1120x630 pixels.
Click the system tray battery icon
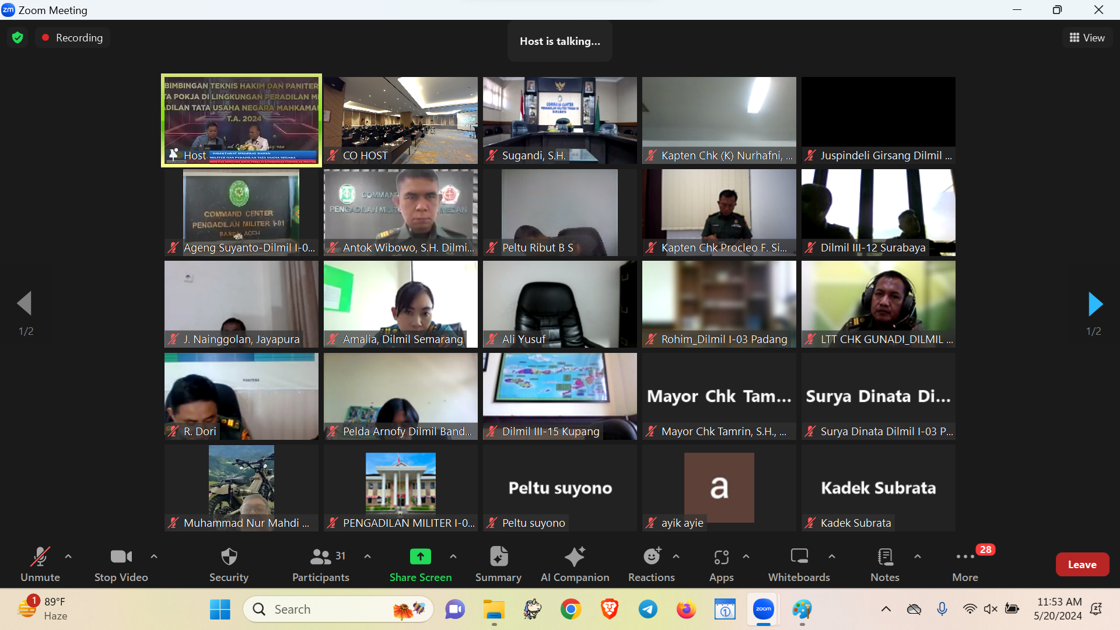click(1012, 610)
